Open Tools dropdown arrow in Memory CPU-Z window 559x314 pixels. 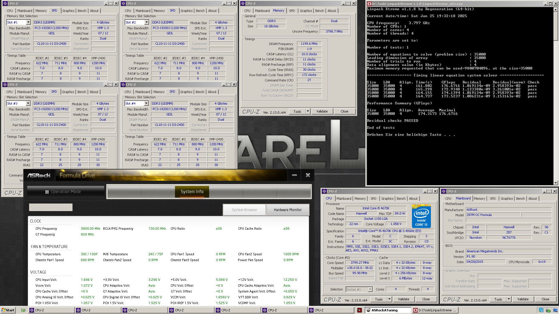(x=308, y=111)
